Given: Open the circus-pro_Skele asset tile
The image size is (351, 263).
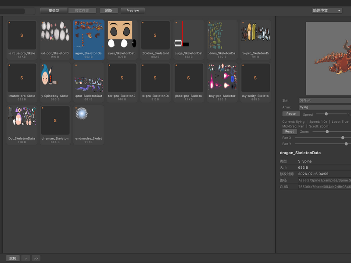Looking at the screenshot, I should [x=21, y=39].
